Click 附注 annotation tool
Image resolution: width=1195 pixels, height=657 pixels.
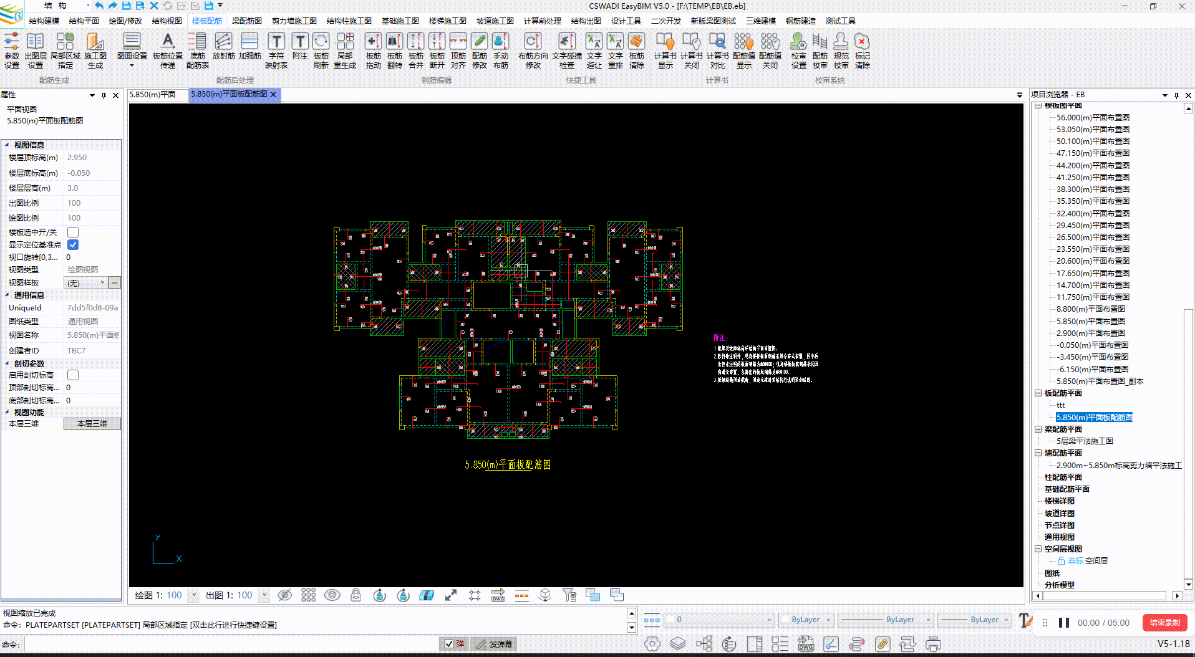point(300,47)
